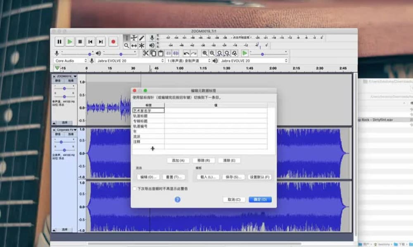Image resolution: width=413 pixels, height=247 pixels.
Task: Select the Draw pencil tool
Action: click(142, 38)
